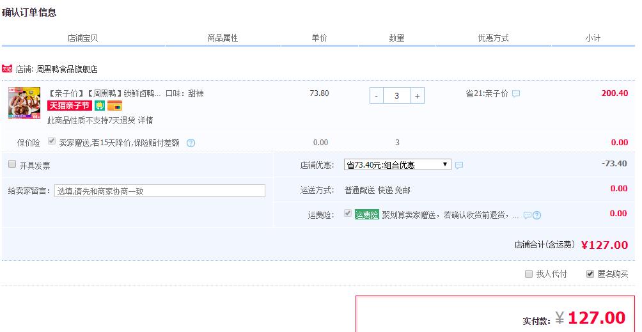Click help question mark beside 保价险
Screen dimensions: 642x332
[191, 143]
